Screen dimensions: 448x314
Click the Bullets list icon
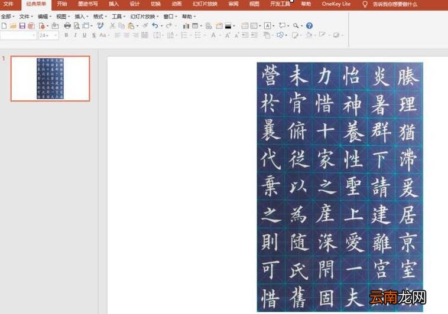197,35
